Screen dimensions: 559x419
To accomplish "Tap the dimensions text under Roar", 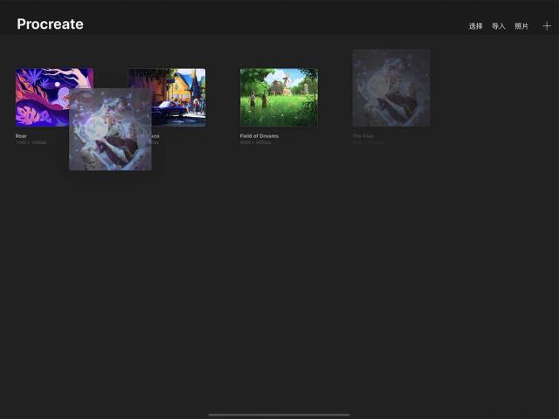I will (31, 142).
